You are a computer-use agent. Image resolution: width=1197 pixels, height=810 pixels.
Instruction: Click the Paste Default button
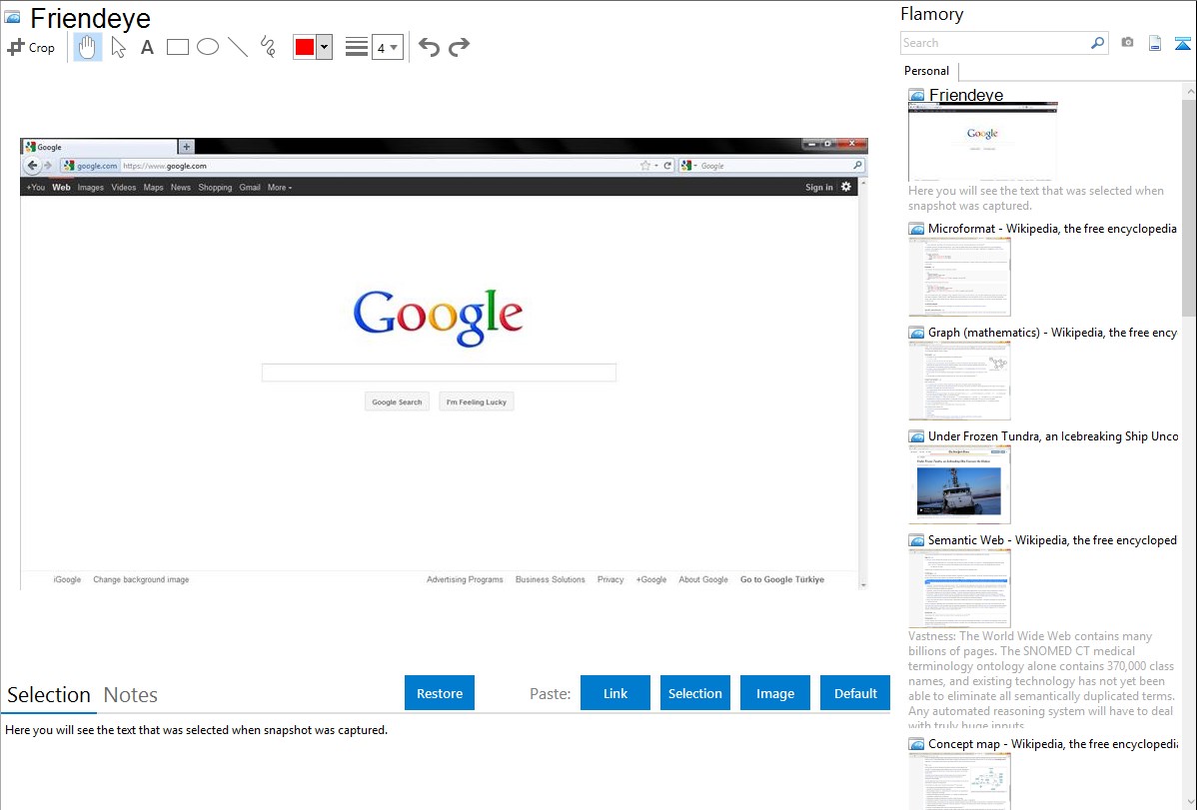(855, 693)
